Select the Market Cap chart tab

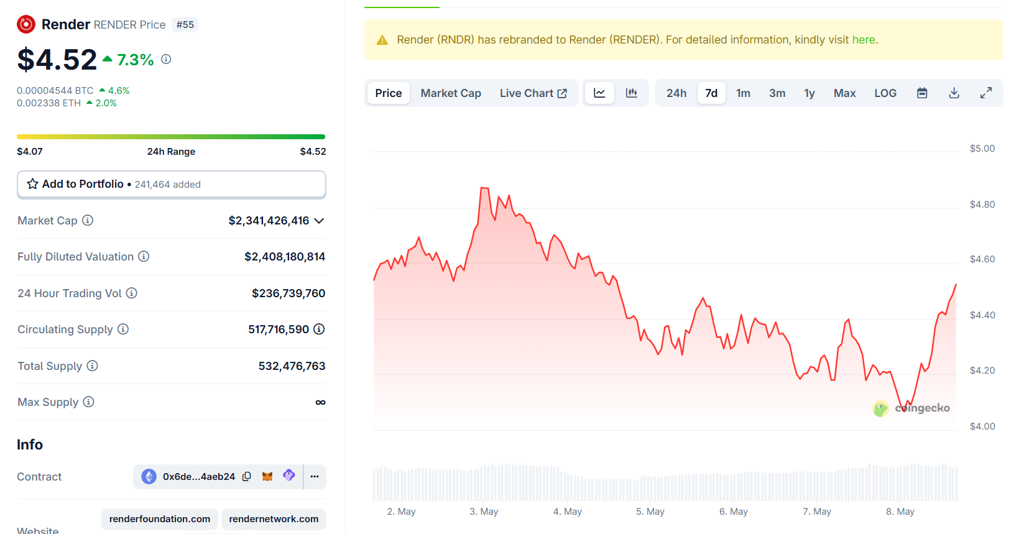pyautogui.click(x=451, y=93)
